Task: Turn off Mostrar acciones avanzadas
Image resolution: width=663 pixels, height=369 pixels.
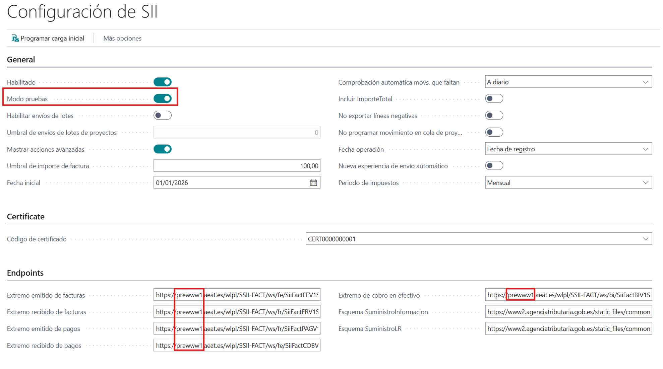Action: [x=163, y=149]
